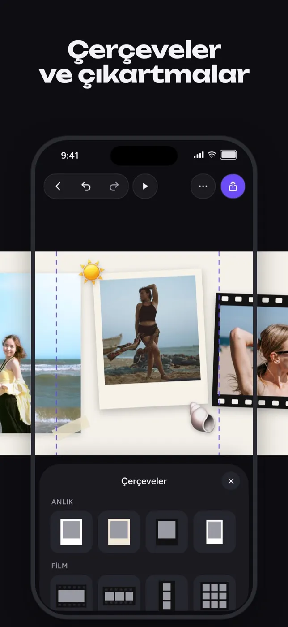Choose the cream-colored instant frame
Screen dimensions: 288x627
(119, 532)
